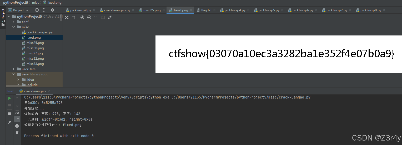Hide the Project tool window
This screenshot has width=402, height=145.
[59, 10]
